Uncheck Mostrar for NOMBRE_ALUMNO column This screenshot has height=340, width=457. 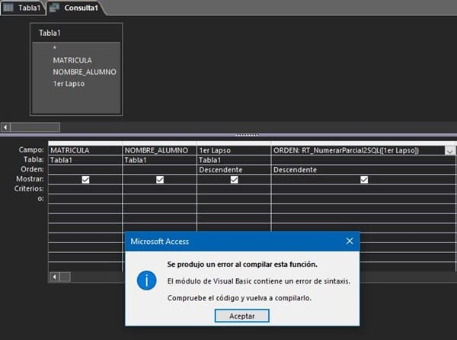coord(160,179)
